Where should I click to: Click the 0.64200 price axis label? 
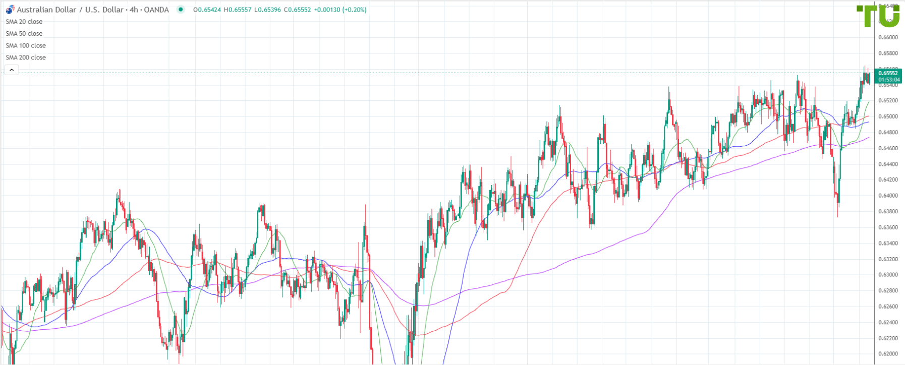(x=888, y=180)
